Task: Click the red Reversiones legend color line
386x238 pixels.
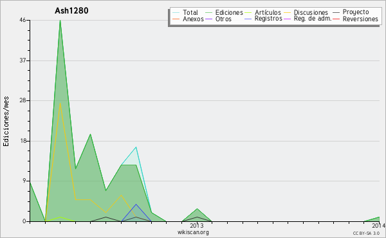Action: (x=336, y=19)
